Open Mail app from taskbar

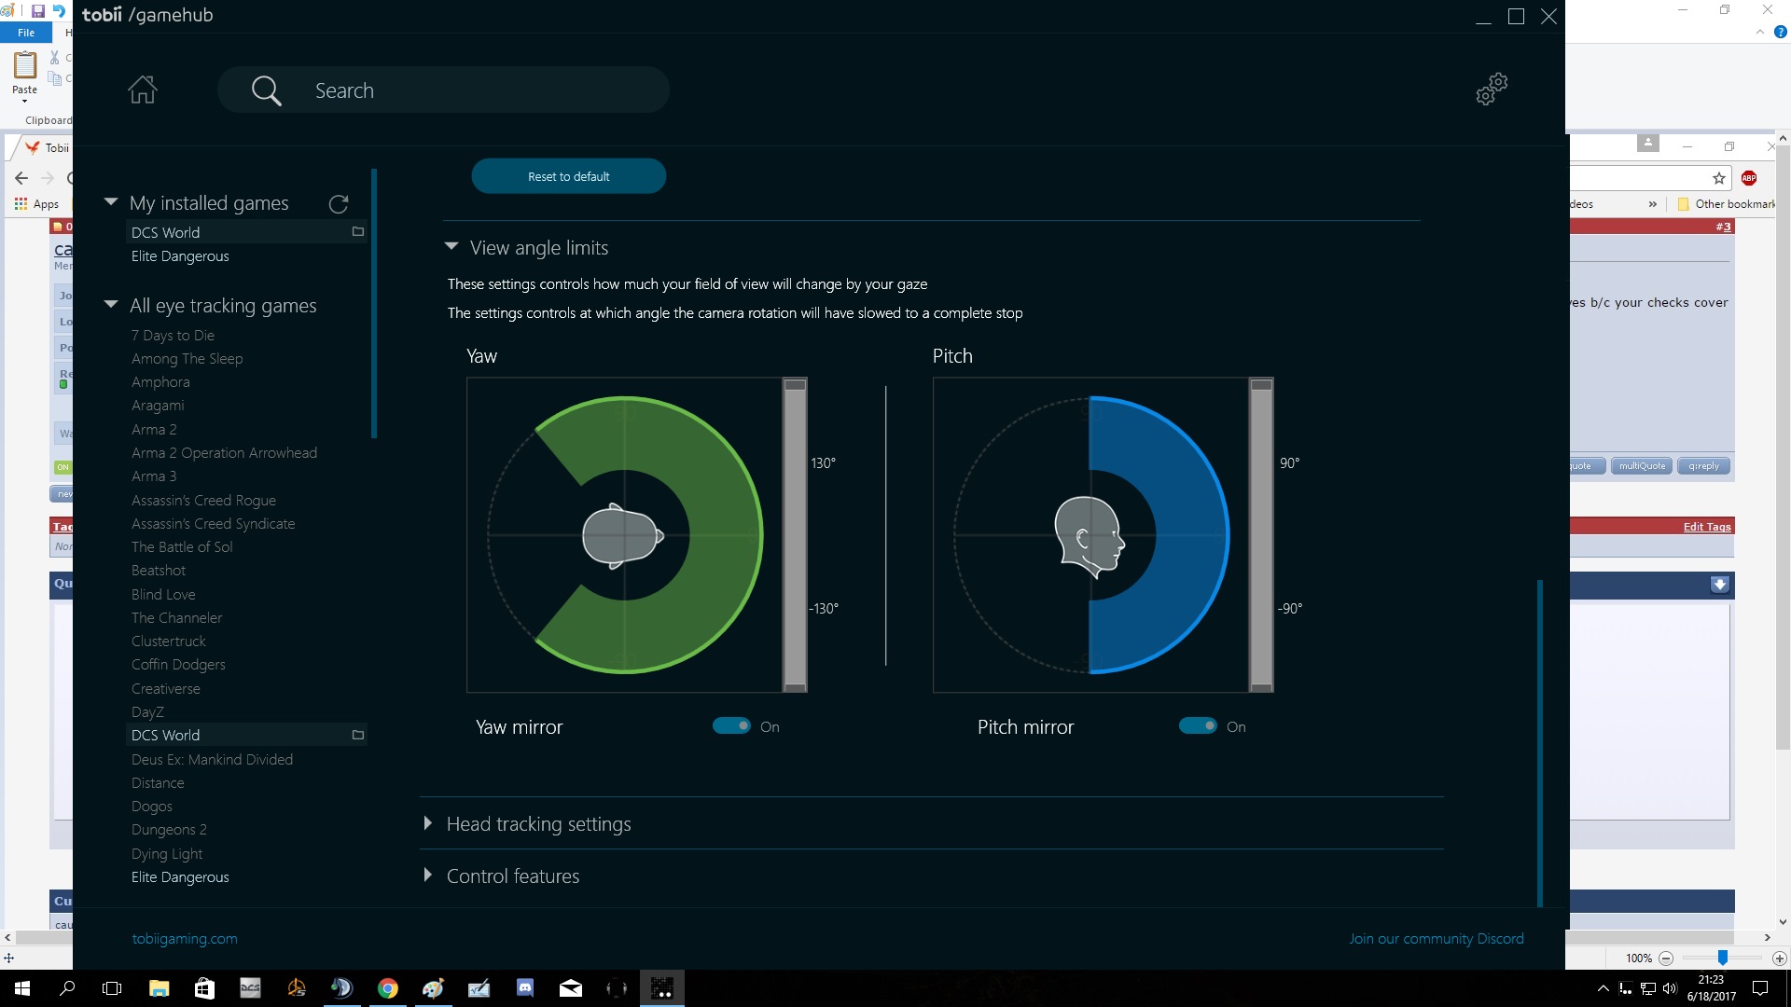click(571, 988)
